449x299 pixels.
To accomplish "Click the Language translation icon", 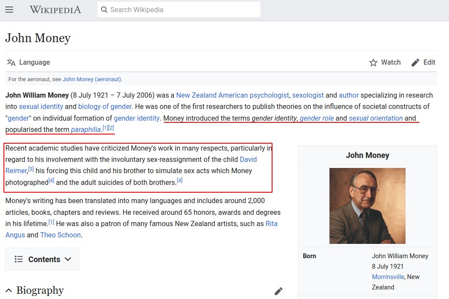I will (x=11, y=62).
